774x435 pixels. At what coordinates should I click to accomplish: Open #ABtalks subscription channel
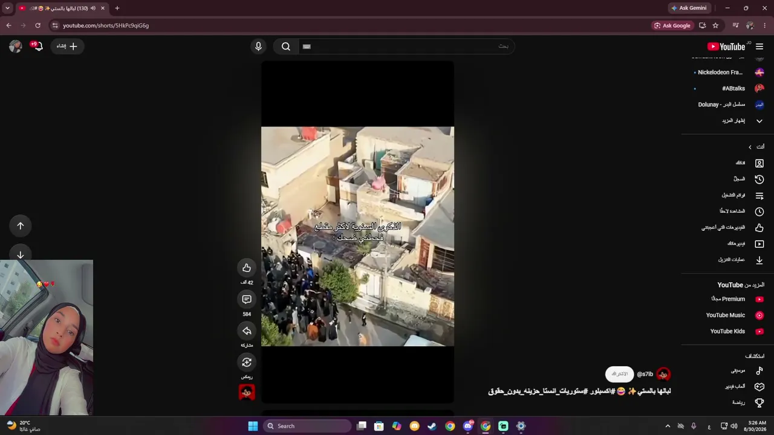click(x=728, y=88)
